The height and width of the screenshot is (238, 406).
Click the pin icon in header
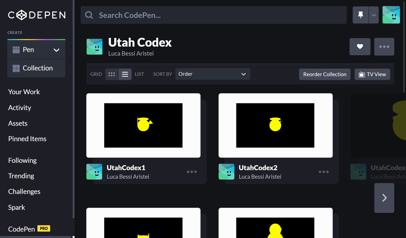coord(360,15)
